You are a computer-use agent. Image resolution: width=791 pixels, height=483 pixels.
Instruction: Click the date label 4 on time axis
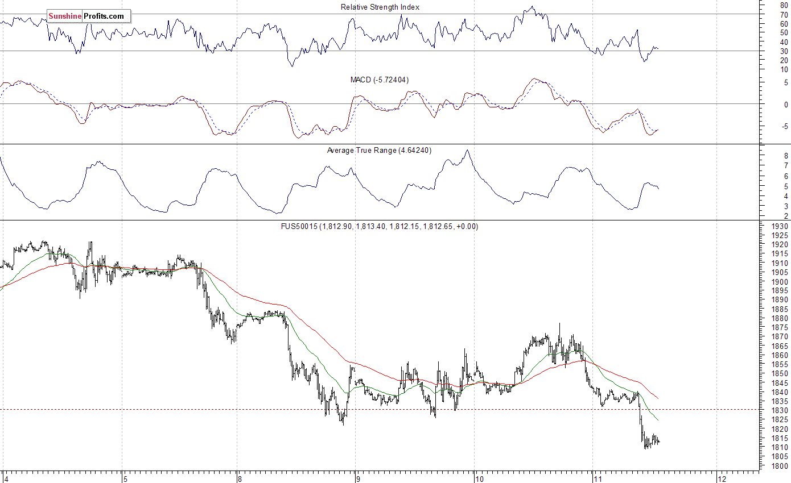click(x=6, y=478)
